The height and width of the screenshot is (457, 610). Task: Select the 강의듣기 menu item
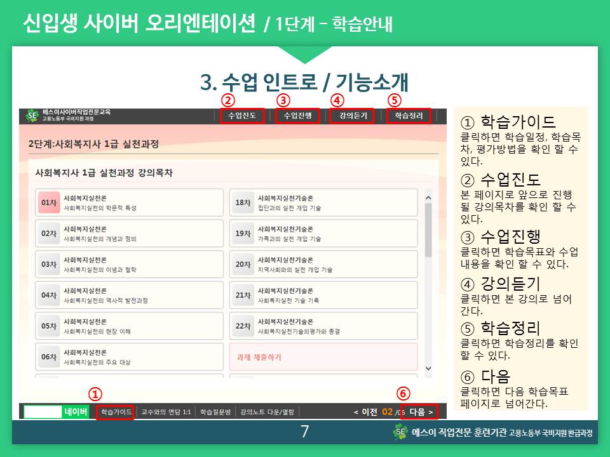[x=353, y=116]
